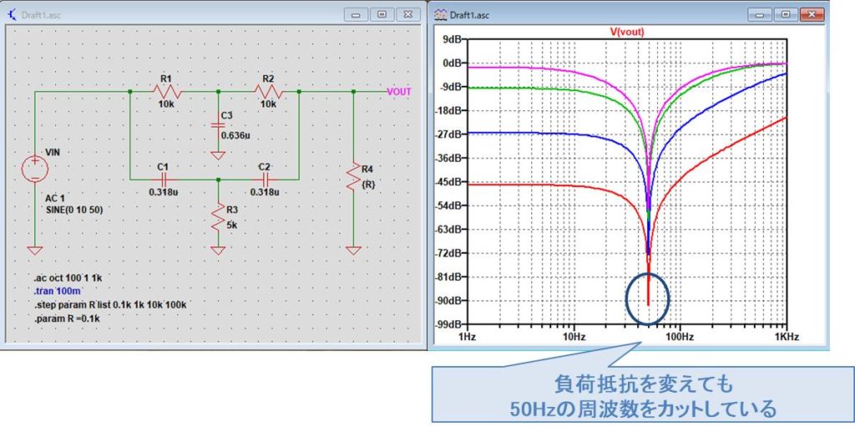Minimize the plot Draft1.asc window
Viewport: 855px width, 432px height.
click(x=760, y=15)
